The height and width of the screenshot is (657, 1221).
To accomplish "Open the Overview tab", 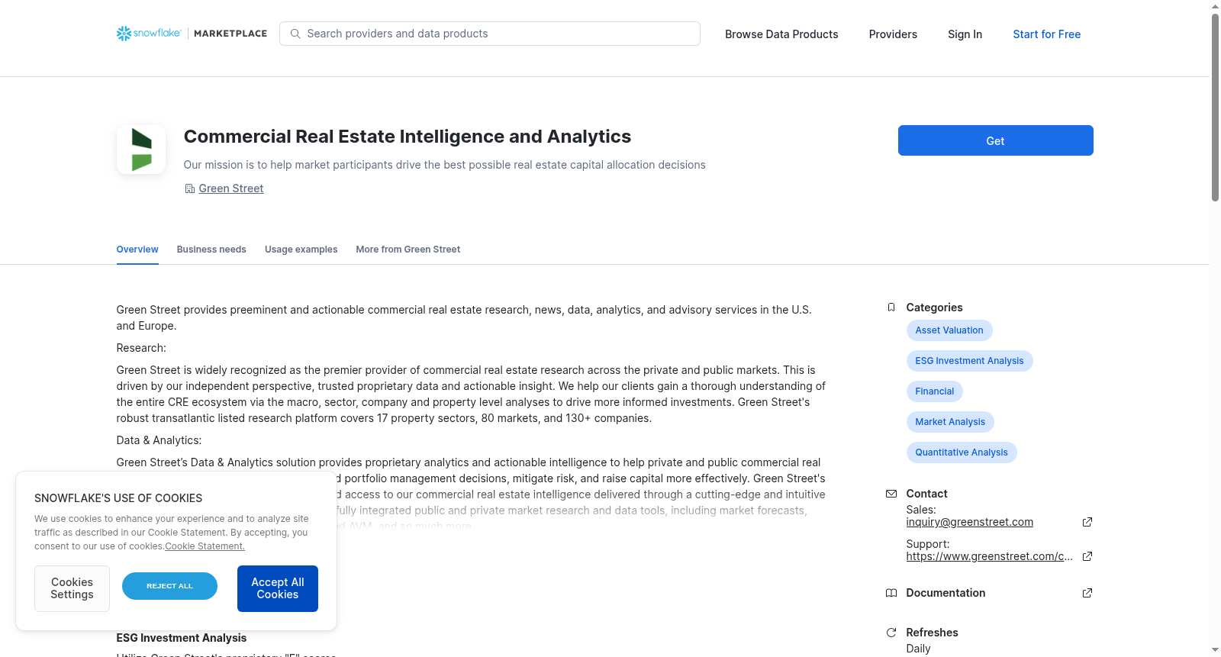I will pyautogui.click(x=137, y=250).
